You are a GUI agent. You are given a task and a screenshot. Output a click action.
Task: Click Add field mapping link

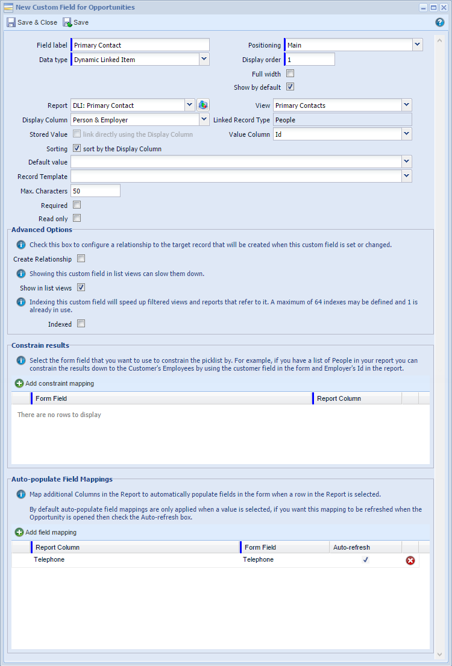pos(51,532)
